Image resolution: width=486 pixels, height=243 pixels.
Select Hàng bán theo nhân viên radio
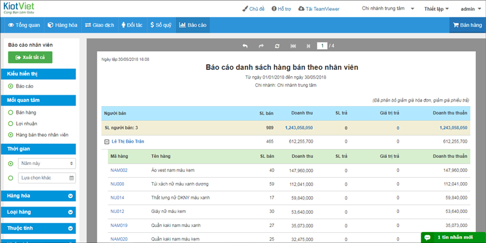(10, 135)
